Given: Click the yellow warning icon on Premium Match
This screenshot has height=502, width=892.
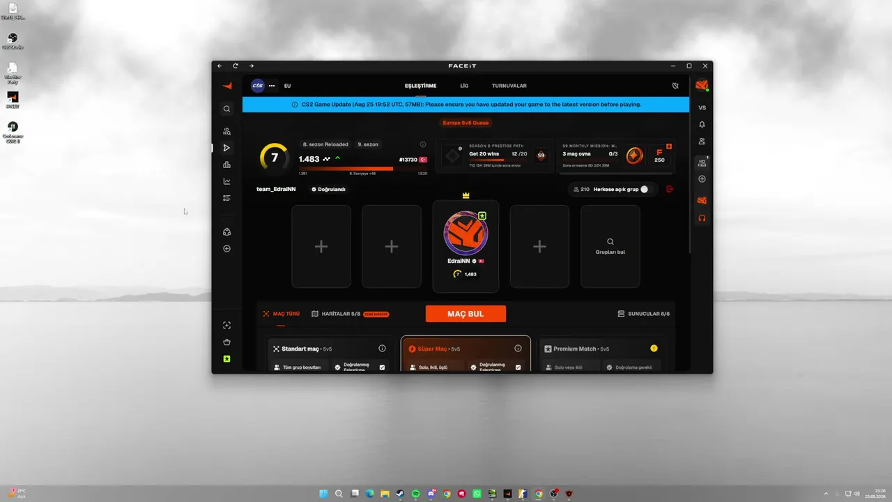Looking at the screenshot, I should click(x=654, y=349).
